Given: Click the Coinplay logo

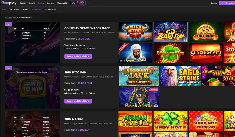Looking at the screenshot, I should click(x=9, y=3).
